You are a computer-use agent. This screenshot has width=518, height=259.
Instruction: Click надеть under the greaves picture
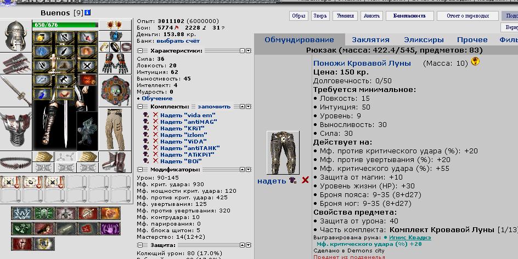point(272,181)
